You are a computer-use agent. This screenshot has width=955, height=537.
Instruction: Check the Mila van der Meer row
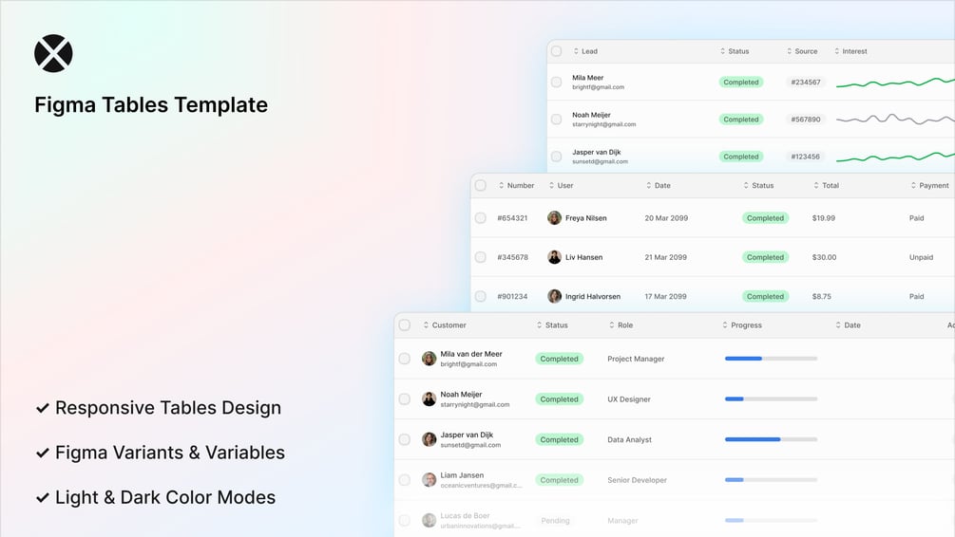tap(405, 359)
